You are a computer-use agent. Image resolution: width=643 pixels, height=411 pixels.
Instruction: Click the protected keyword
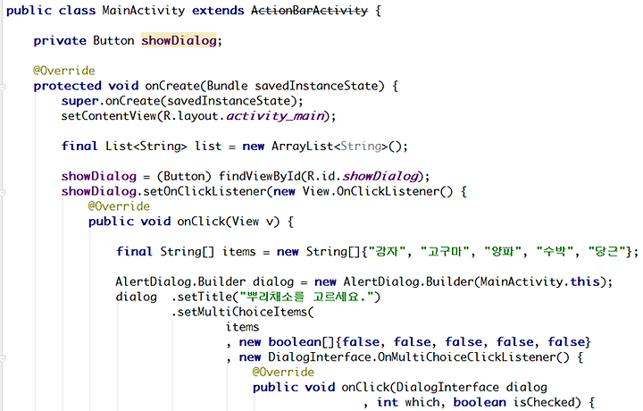(67, 86)
